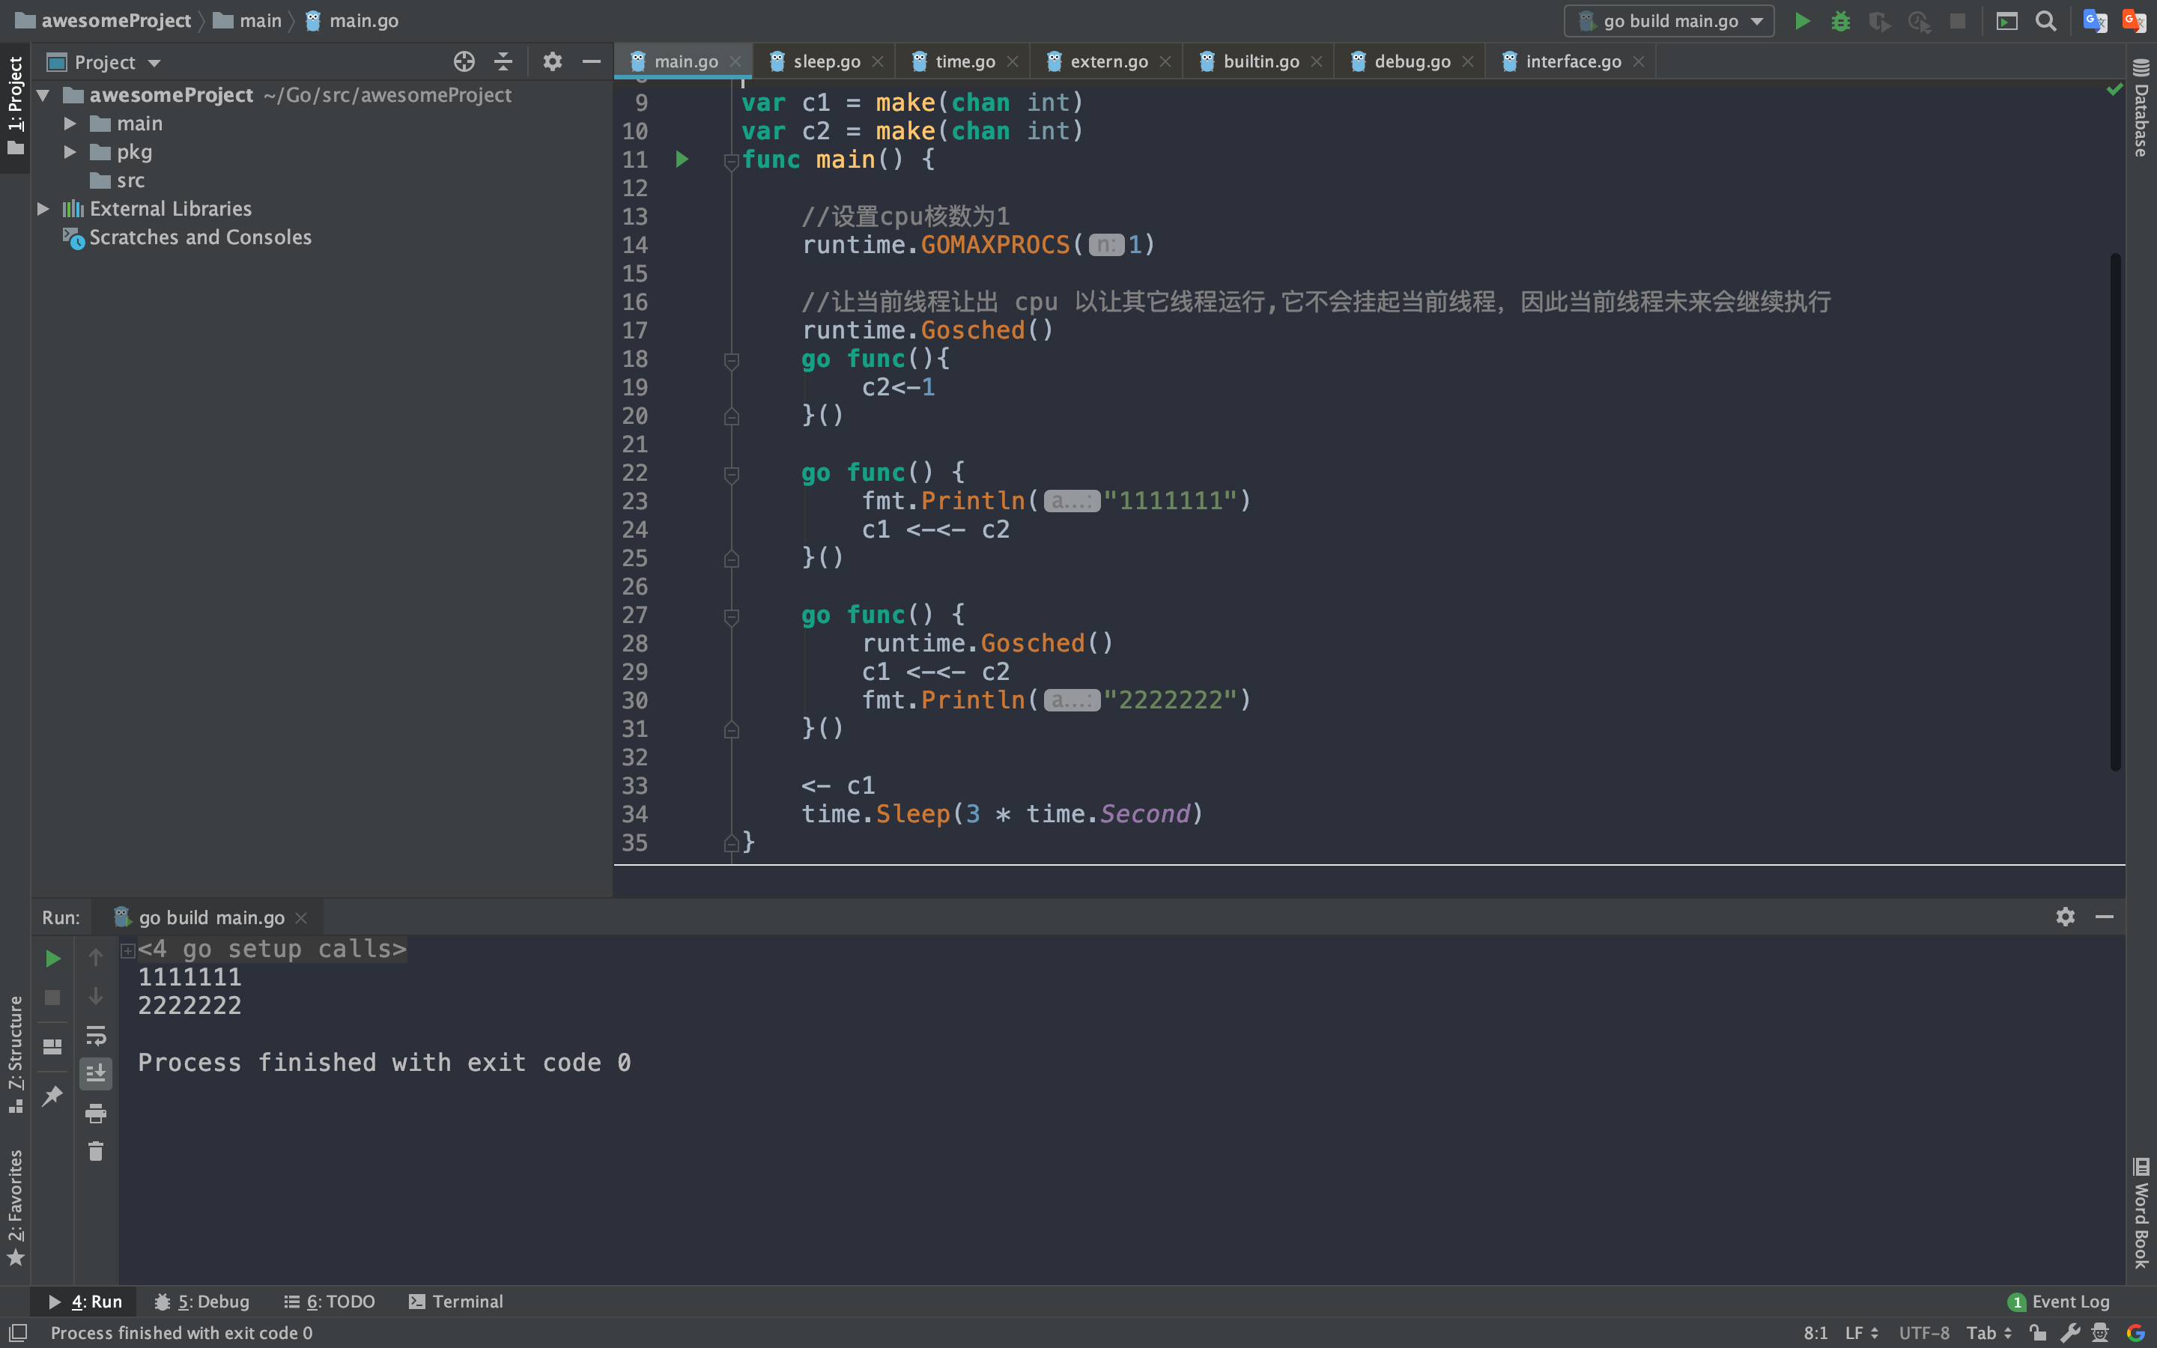
Task: Expand the pkg folder in project tree
Action: pos(70,153)
